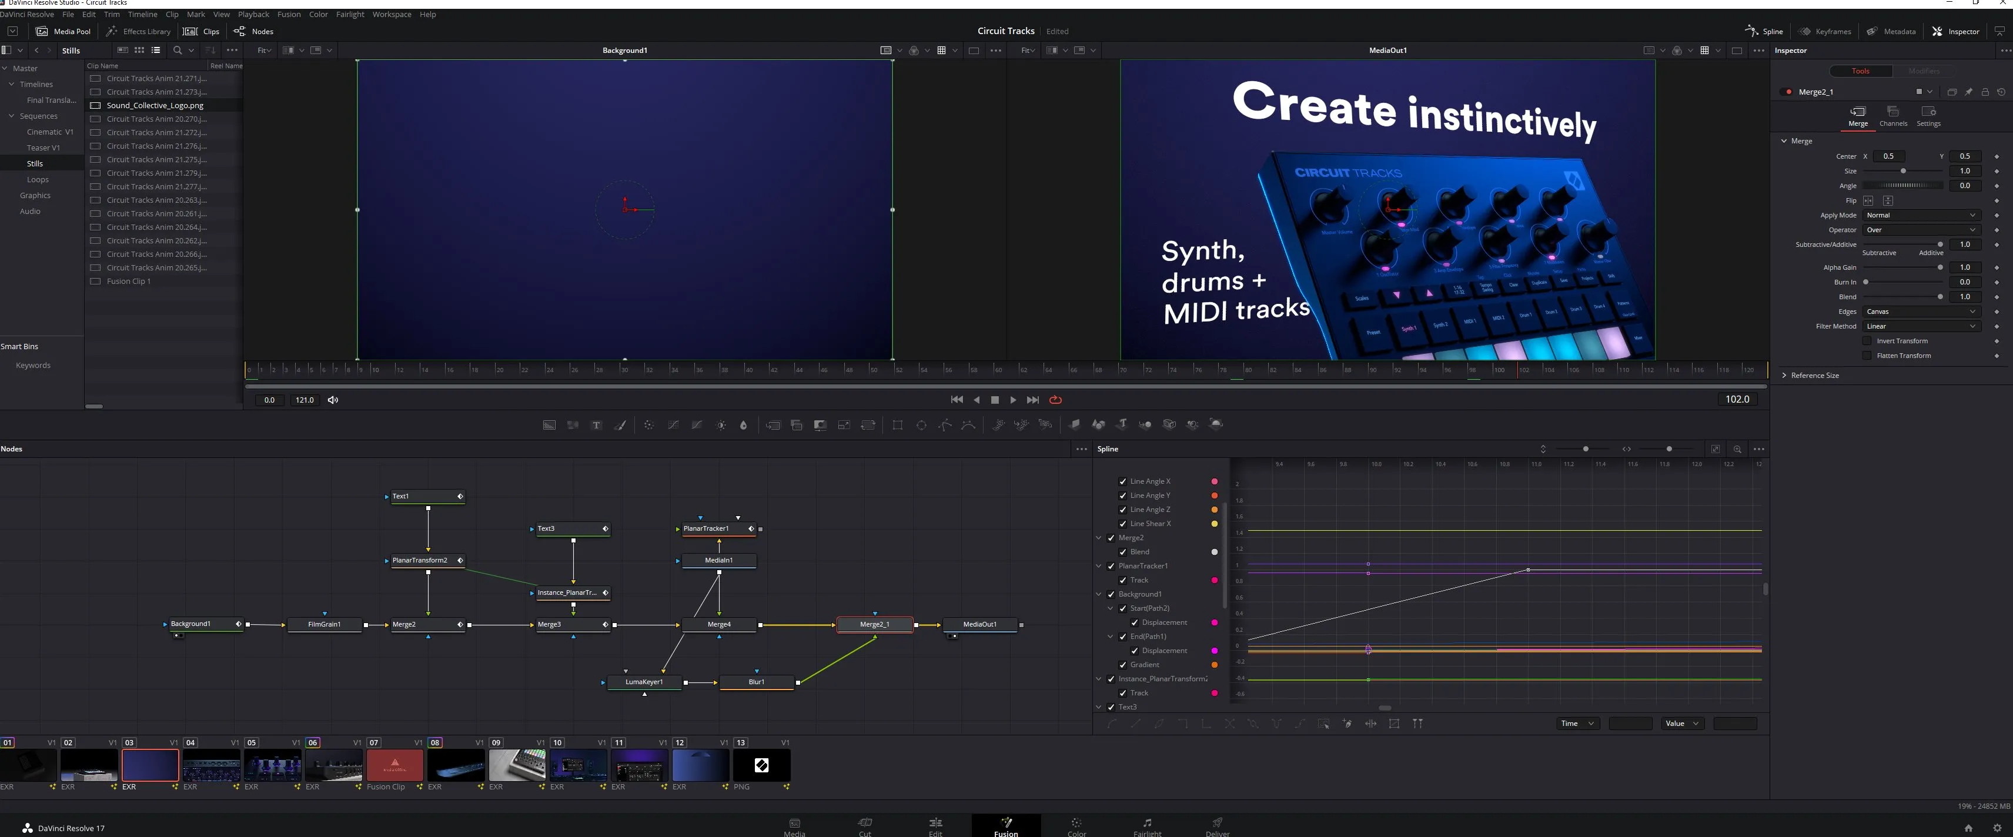Image resolution: width=2013 pixels, height=837 pixels.
Task: Select the Modifiers button in Inspector
Action: [x=1924, y=71]
